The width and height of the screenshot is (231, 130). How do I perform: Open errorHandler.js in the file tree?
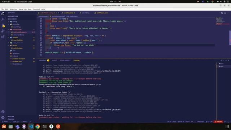(18, 35)
